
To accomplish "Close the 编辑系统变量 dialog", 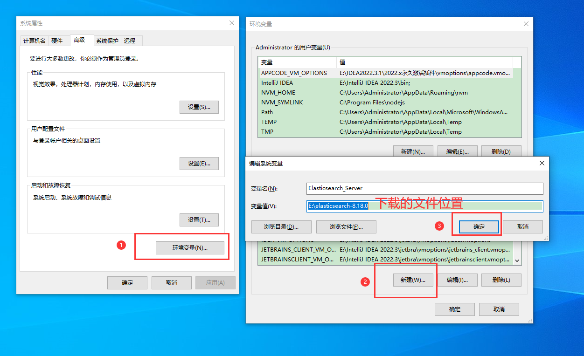I will click(542, 163).
